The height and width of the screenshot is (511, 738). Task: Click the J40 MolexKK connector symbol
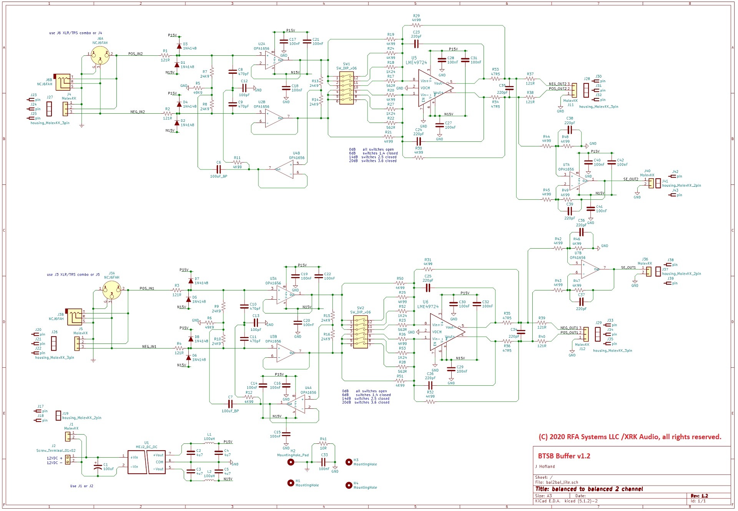pos(651,183)
